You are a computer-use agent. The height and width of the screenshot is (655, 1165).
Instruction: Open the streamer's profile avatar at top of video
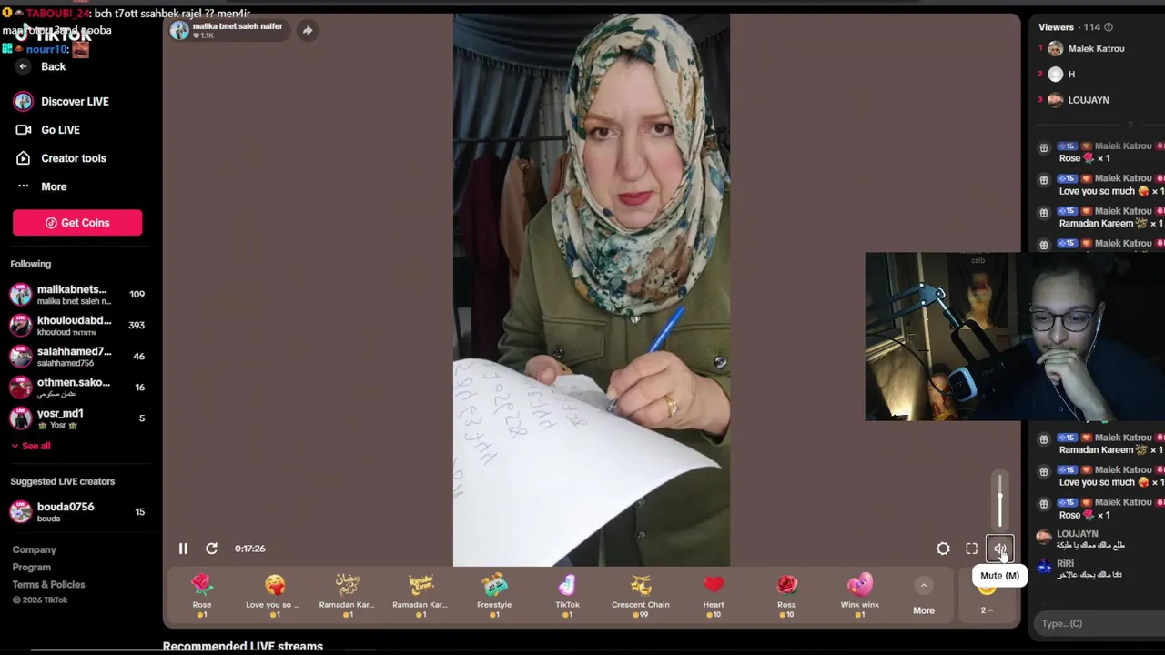pos(179,31)
